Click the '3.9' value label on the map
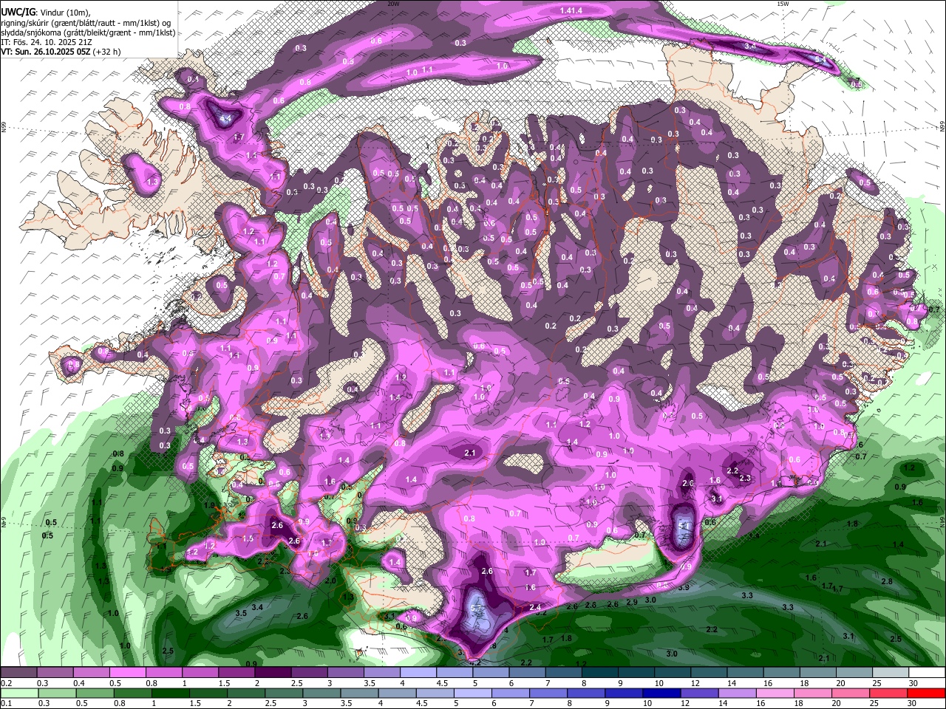Viewport: 946px width, 709px height. [x=684, y=588]
